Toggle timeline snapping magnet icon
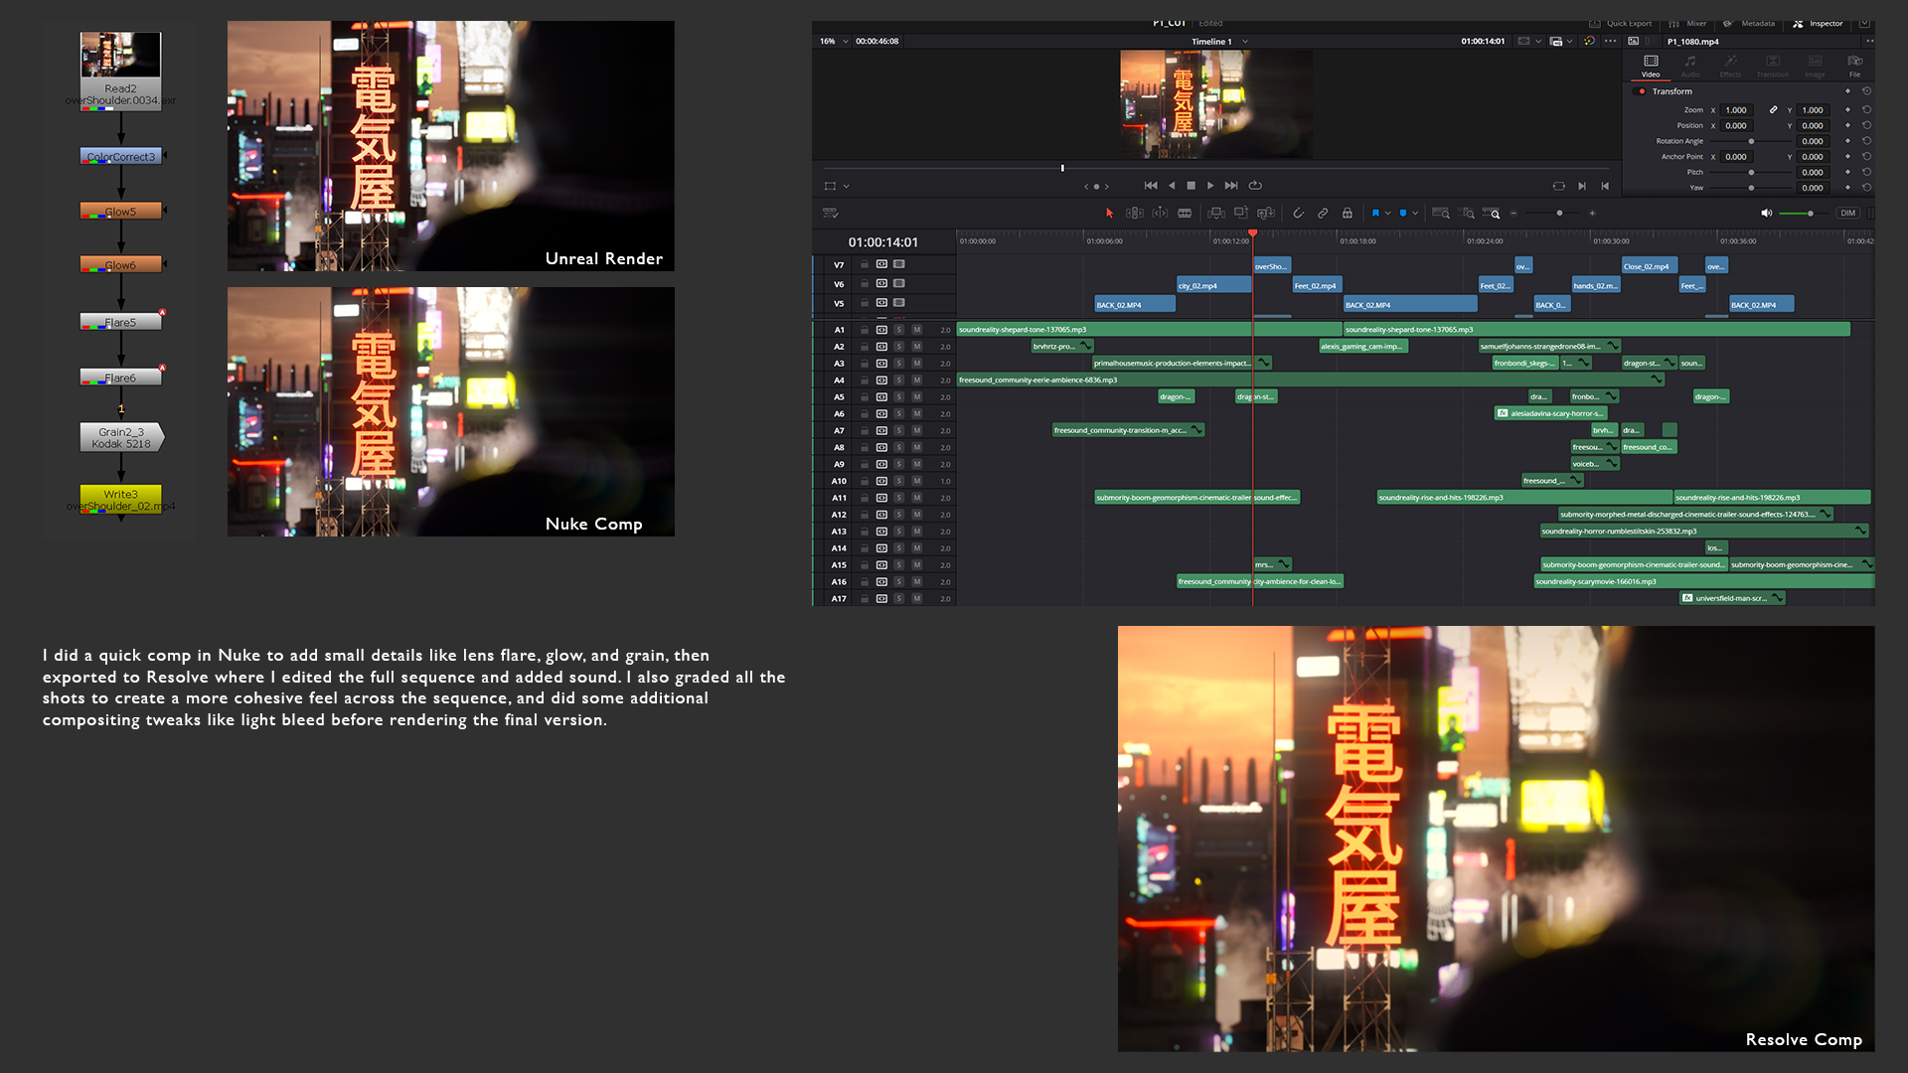 pos(1298,214)
